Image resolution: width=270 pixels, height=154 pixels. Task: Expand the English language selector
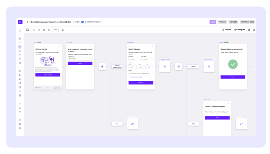pyautogui.click(x=42, y=88)
